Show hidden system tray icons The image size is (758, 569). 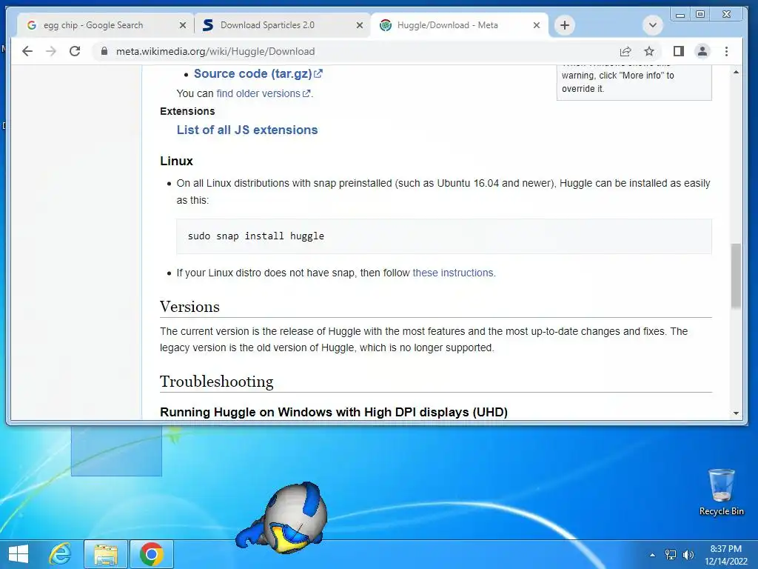tap(652, 555)
